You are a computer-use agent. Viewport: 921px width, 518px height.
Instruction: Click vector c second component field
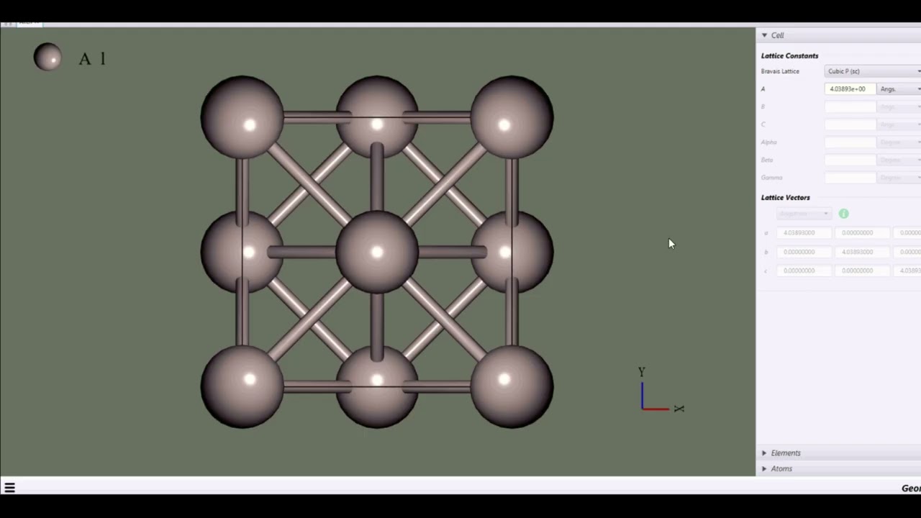click(x=862, y=271)
